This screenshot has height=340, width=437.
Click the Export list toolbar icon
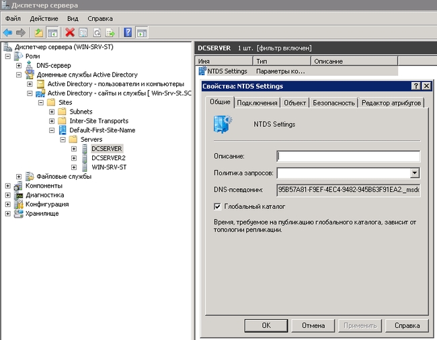pos(110,32)
